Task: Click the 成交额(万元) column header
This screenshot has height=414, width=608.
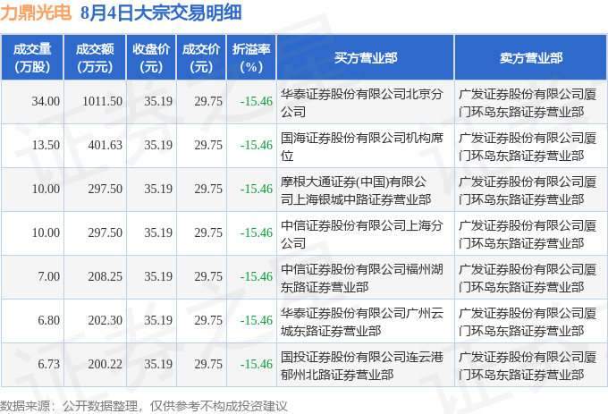Action: click(x=95, y=58)
